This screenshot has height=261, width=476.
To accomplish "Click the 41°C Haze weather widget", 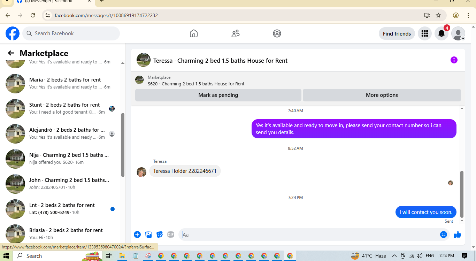I will [x=368, y=256].
